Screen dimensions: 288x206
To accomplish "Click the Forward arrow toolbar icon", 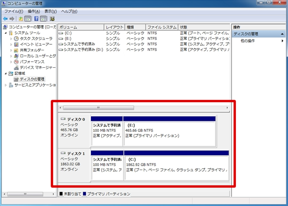I will pyautogui.click(x=12, y=19).
